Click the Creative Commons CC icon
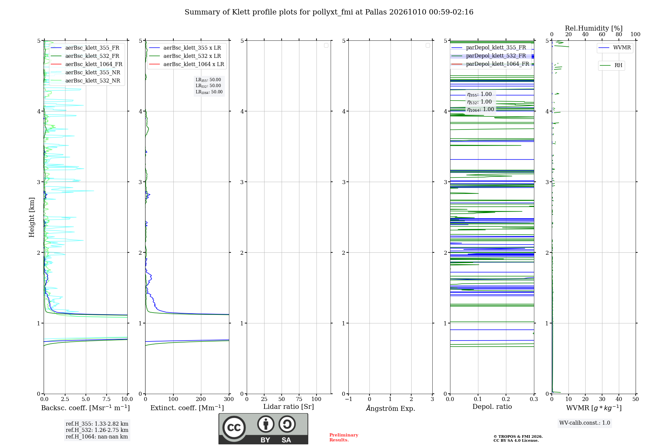 pyautogui.click(x=234, y=427)
